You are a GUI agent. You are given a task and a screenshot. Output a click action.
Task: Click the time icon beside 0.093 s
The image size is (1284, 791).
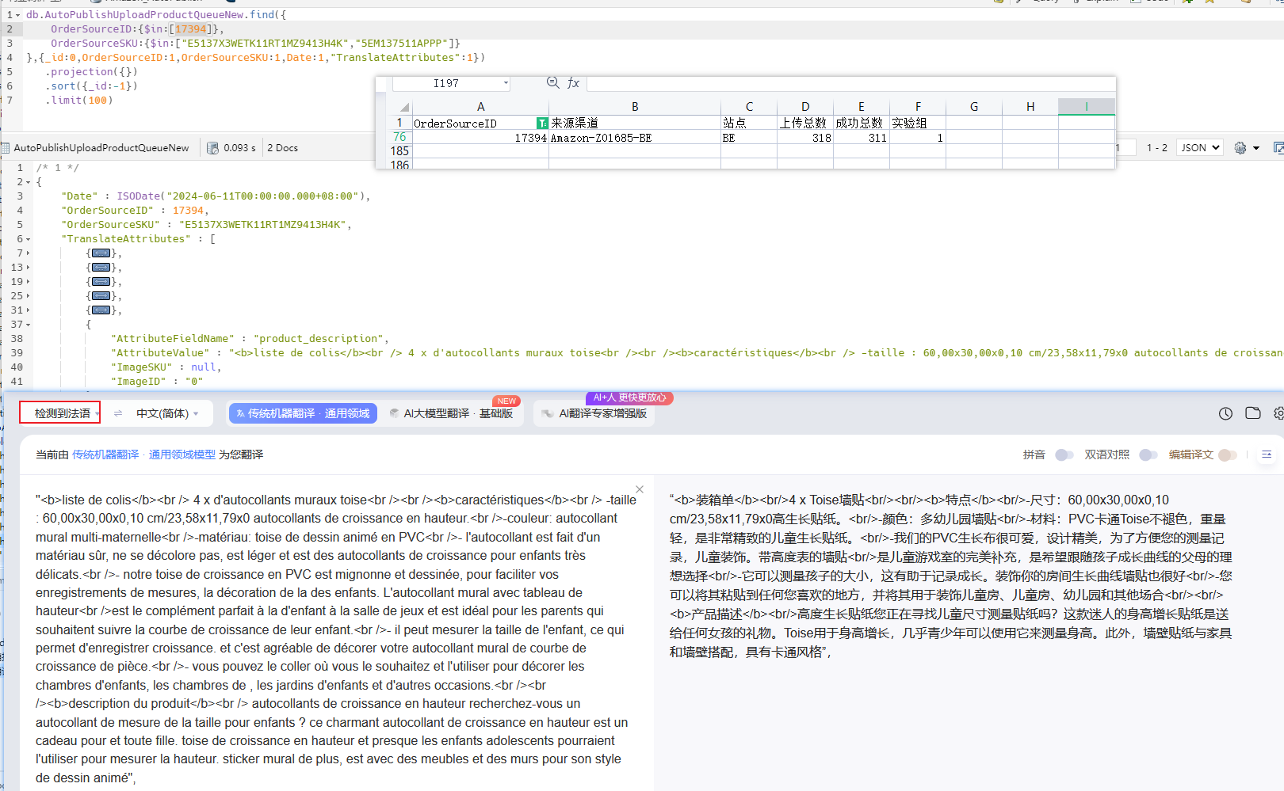click(x=212, y=148)
